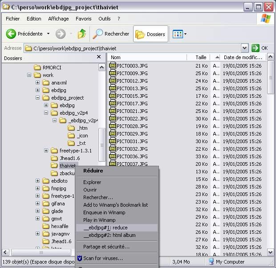The height and width of the screenshot is (268, 276).
Task: Sort by the Taille column header
Action: click(199, 57)
